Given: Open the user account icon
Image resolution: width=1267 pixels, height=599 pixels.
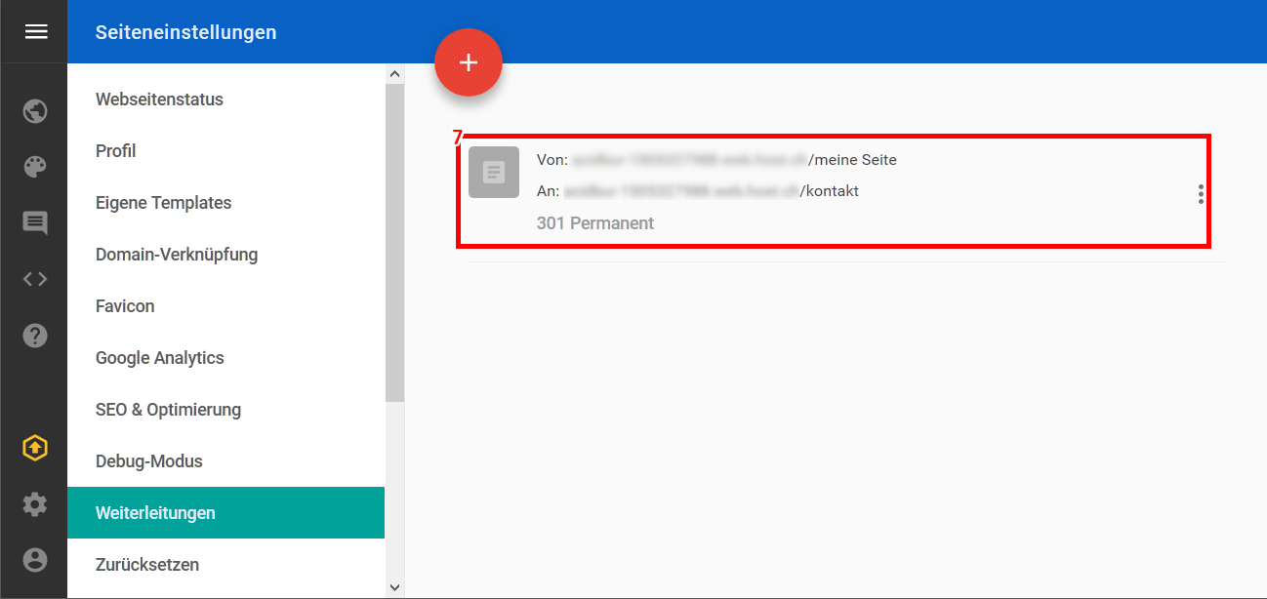Looking at the screenshot, I should (x=35, y=560).
